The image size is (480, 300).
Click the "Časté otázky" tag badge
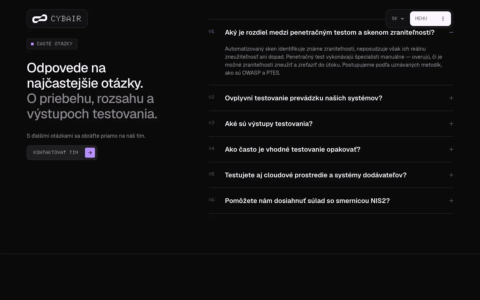(52, 44)
